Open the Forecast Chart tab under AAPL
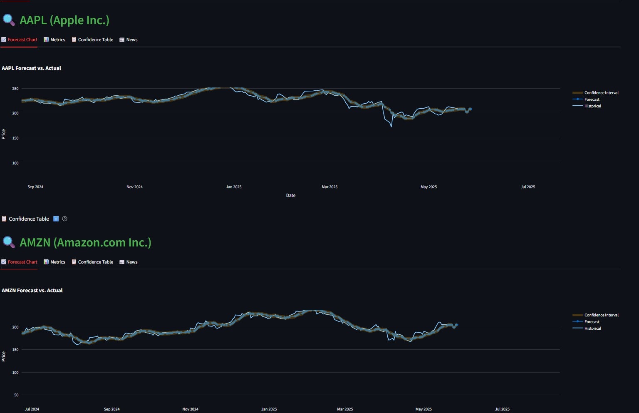The width and height of the screenshot is (639, 413). pos(19,40)
